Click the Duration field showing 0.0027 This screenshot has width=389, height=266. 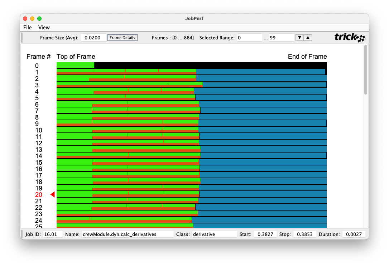point(354,234)
